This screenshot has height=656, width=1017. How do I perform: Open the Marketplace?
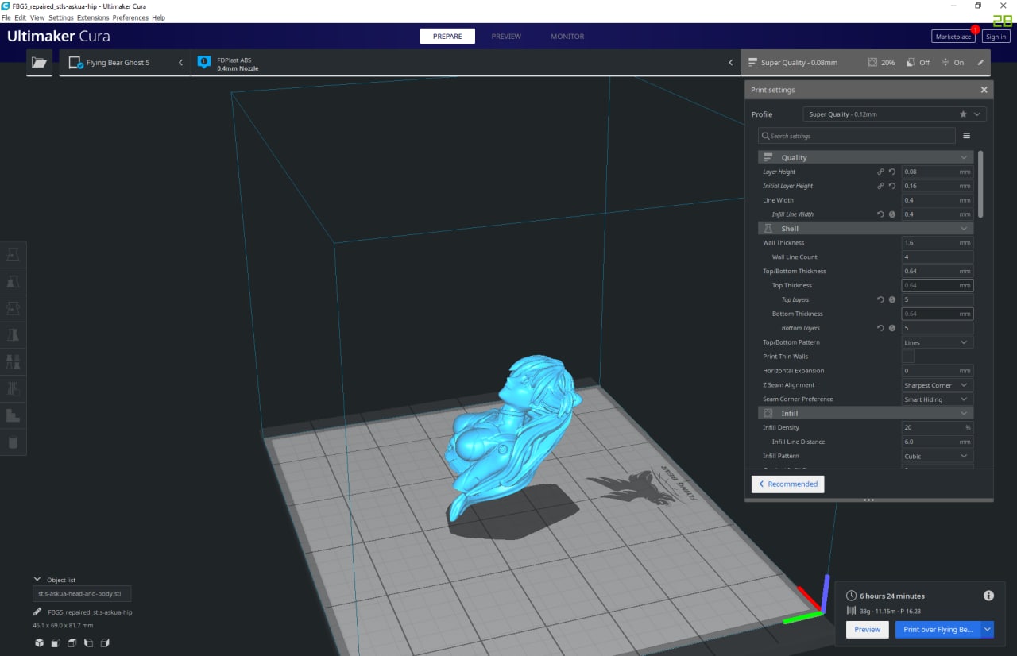pyautogui.click(x=953, y=37)
